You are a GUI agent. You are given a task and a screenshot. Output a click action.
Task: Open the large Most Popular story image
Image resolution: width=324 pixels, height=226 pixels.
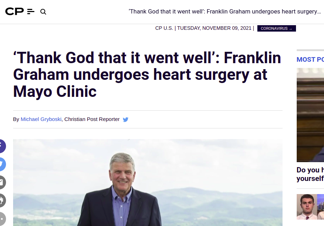point(310,115)
